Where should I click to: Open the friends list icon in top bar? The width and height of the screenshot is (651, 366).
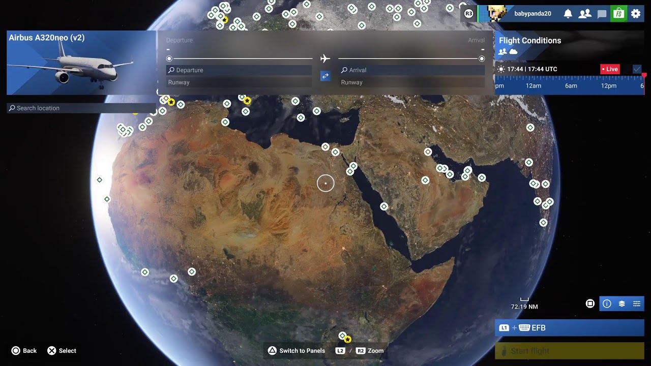tap(585, 14)
